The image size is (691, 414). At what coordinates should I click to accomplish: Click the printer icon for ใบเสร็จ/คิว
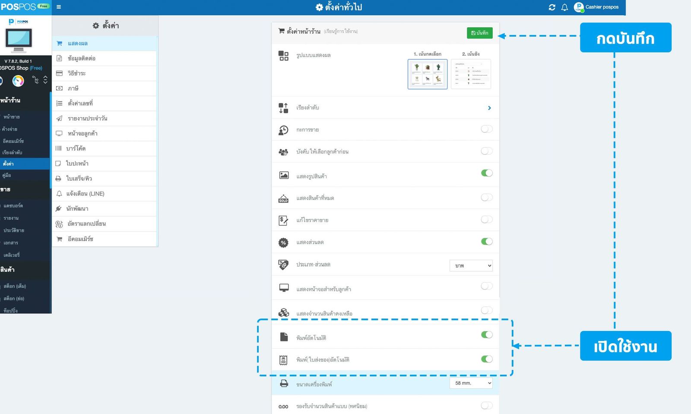click(x=58, y=178)
